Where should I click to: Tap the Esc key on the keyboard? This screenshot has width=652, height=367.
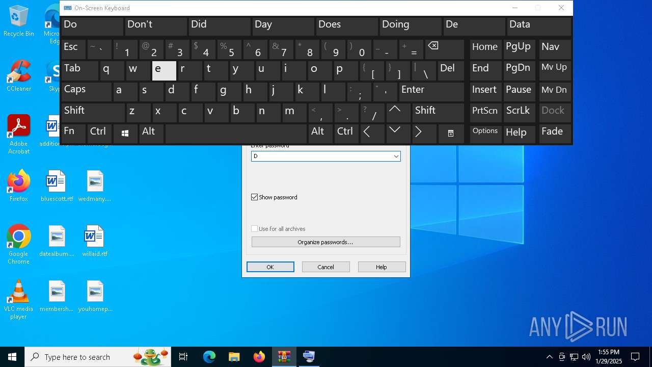73,49
